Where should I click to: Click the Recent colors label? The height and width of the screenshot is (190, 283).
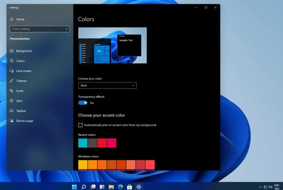tap(87, 135)
